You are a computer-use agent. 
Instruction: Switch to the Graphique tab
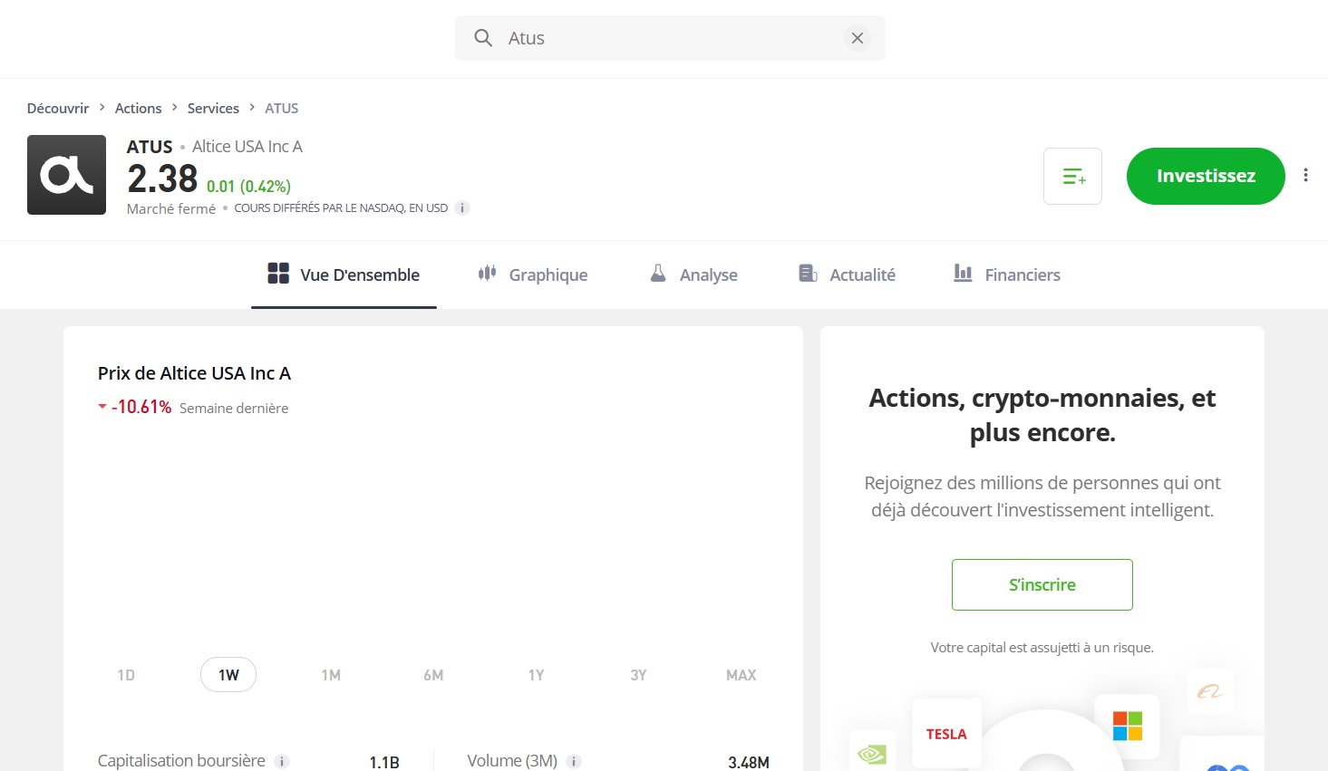(x=533, y=275)
